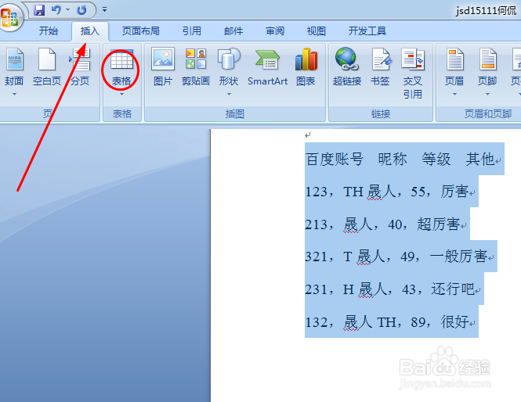This screenshot has width=521, height=402.
Task: Redo action in quick access toolbar
Action: point(81,10)
